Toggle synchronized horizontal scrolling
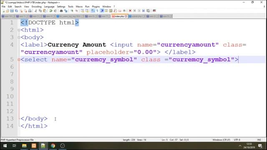The width and height of the screenshot is (267, 150). [x=87, y=11]
